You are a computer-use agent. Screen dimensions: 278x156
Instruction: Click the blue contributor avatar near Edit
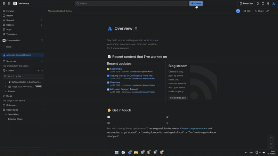(x=238, y=11)
